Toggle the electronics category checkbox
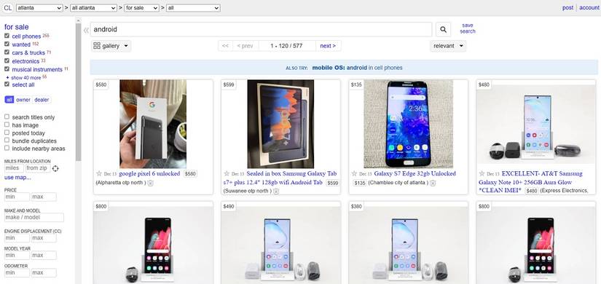 (x=7, y=61)
